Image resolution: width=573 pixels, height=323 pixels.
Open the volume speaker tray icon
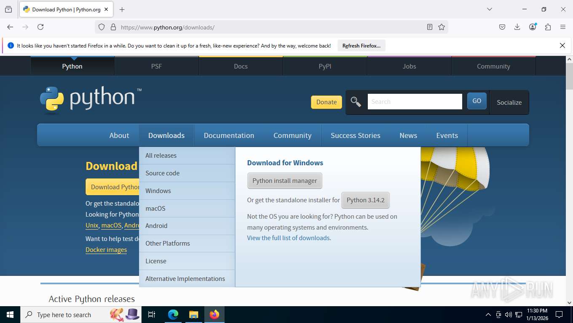coord(508,315)
